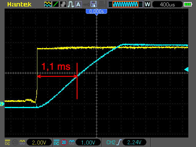
Task: Toggle the CH2 cyan DC coupling indicator
Action: (56, 142)
